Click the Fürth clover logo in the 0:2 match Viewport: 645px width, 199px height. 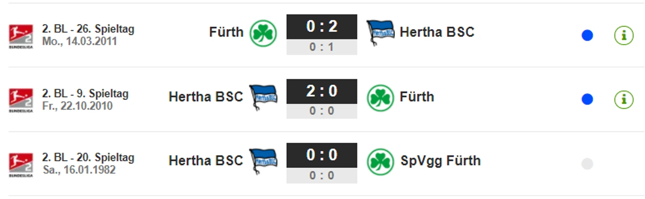tap(263, 33)
